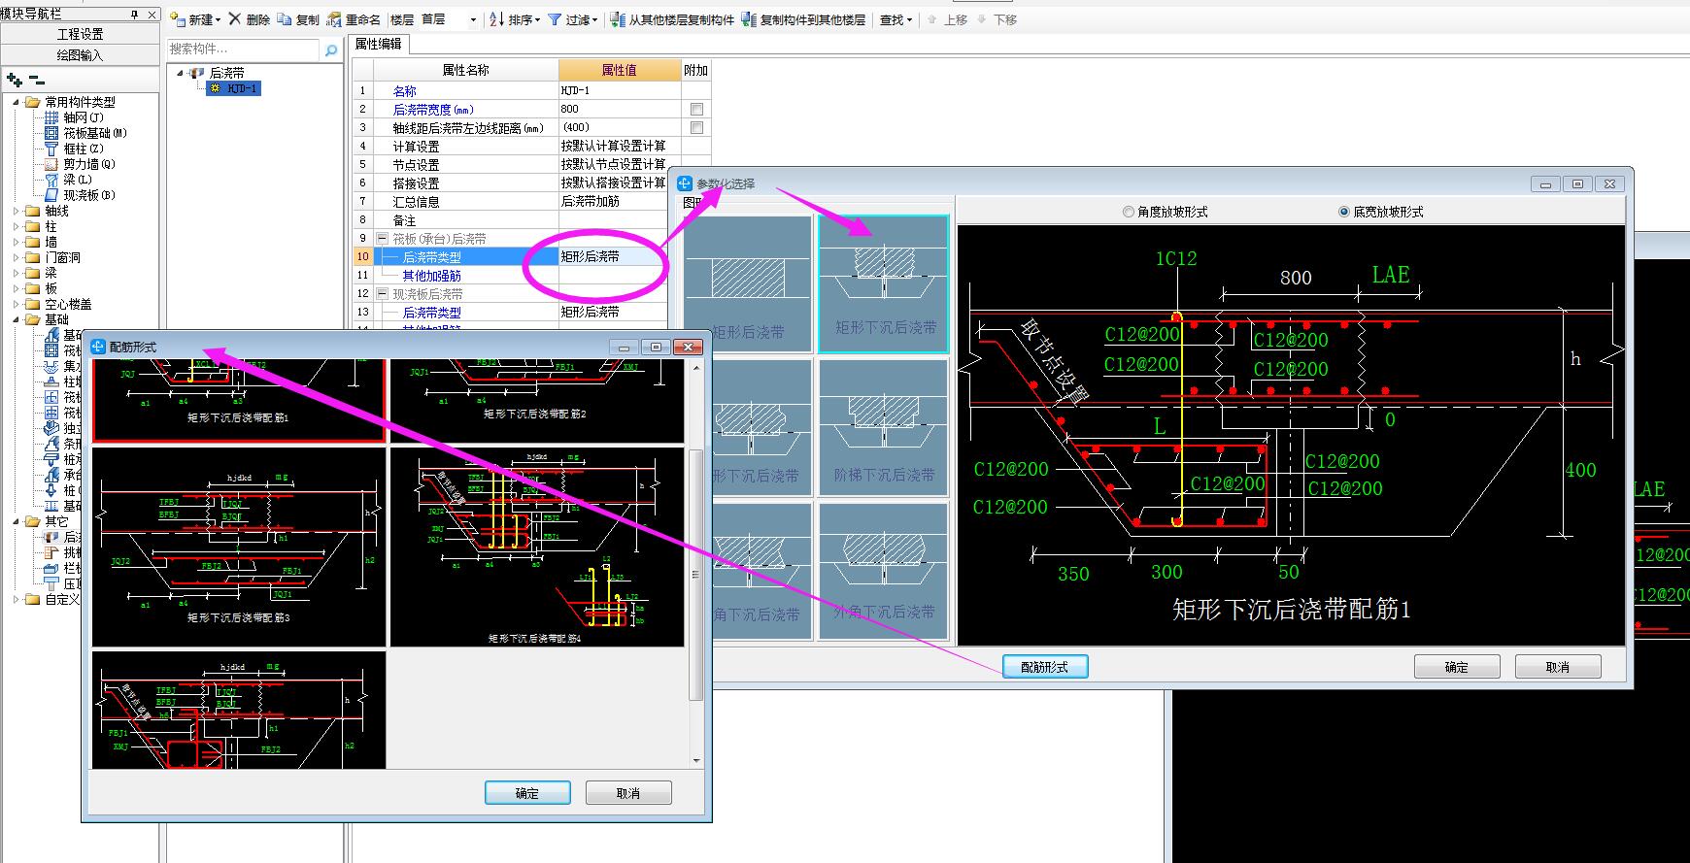Collapse the 后浇带 tree node
Viewport: 1690px width, 863px height.
(181, 73)
